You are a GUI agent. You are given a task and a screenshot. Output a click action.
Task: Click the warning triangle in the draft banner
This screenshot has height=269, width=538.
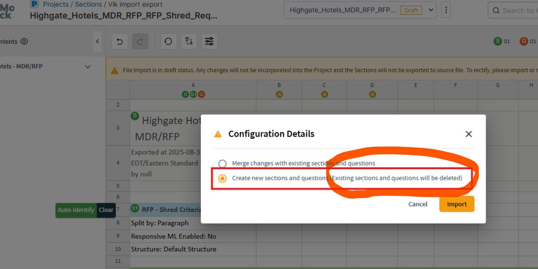click(115, 70)
